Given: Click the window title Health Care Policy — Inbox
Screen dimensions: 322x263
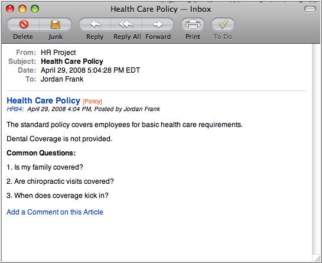Looking at the screenshot, I should point(161,9).
